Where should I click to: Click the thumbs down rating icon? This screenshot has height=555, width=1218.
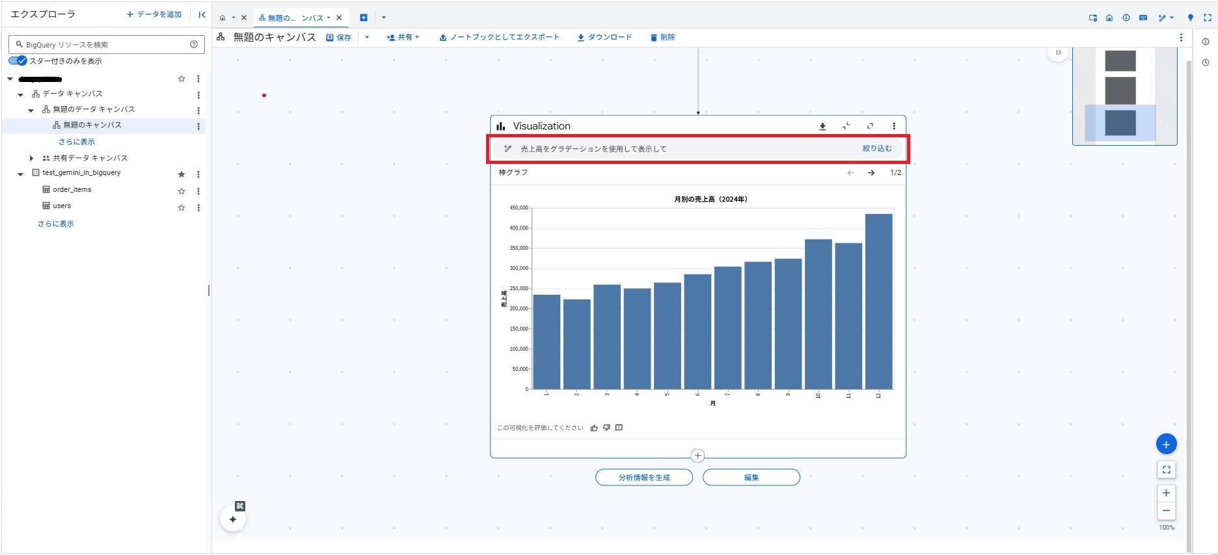(606, 428)
